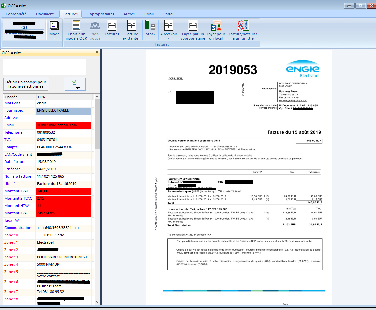This screenshot has height=310, width=376.
Task: Click the Adresse field label
Action: (11, 118)
